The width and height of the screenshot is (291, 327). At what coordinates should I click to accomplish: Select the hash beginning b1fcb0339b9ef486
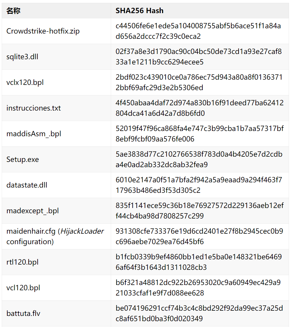point(199,262)
